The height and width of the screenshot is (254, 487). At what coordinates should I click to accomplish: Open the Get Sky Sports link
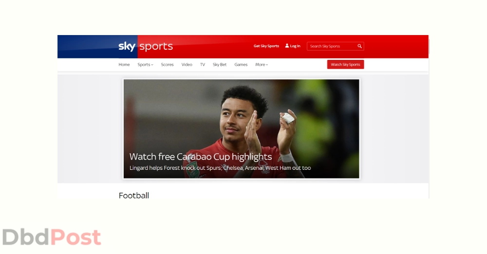[266, 46]
